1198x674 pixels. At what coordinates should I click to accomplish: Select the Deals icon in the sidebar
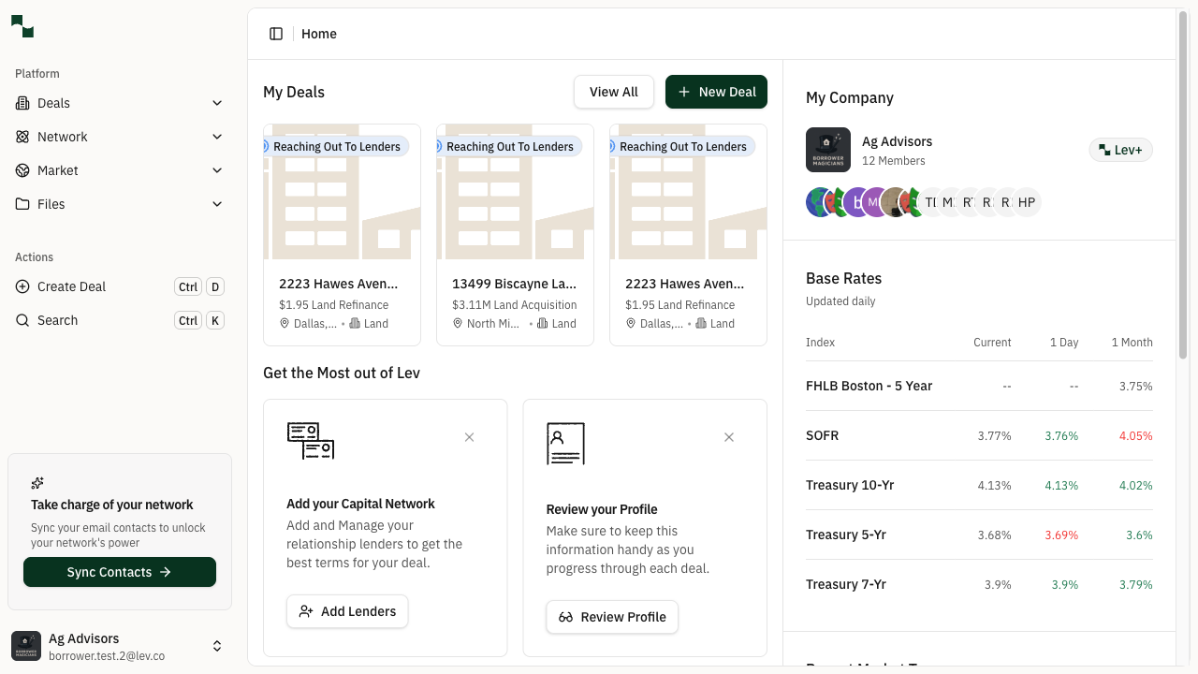pos(22,103)
